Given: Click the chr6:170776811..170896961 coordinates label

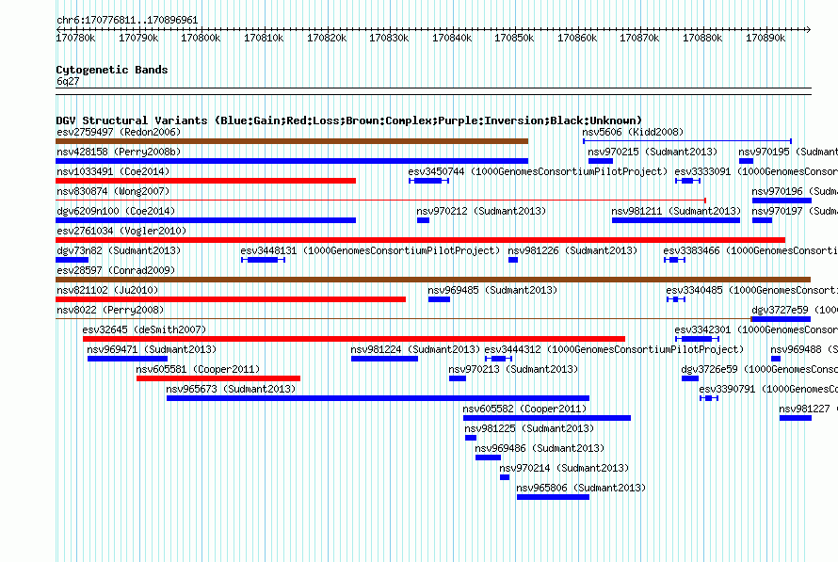Looking at the screenshot, I should (x=127, y=20).
